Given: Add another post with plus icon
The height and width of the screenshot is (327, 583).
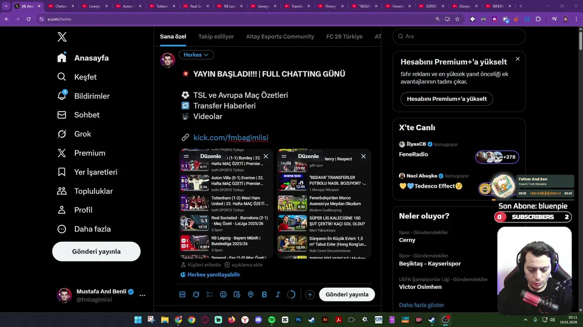Looking at the screenshot, I should (x=310, y=295).
